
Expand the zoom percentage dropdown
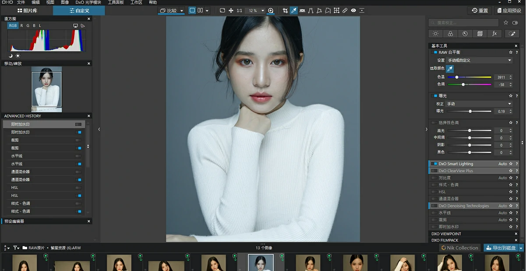tap(263, 11)
